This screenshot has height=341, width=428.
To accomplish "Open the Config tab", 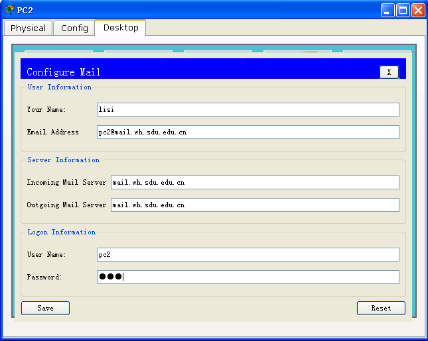I will (x=74, y=28).
